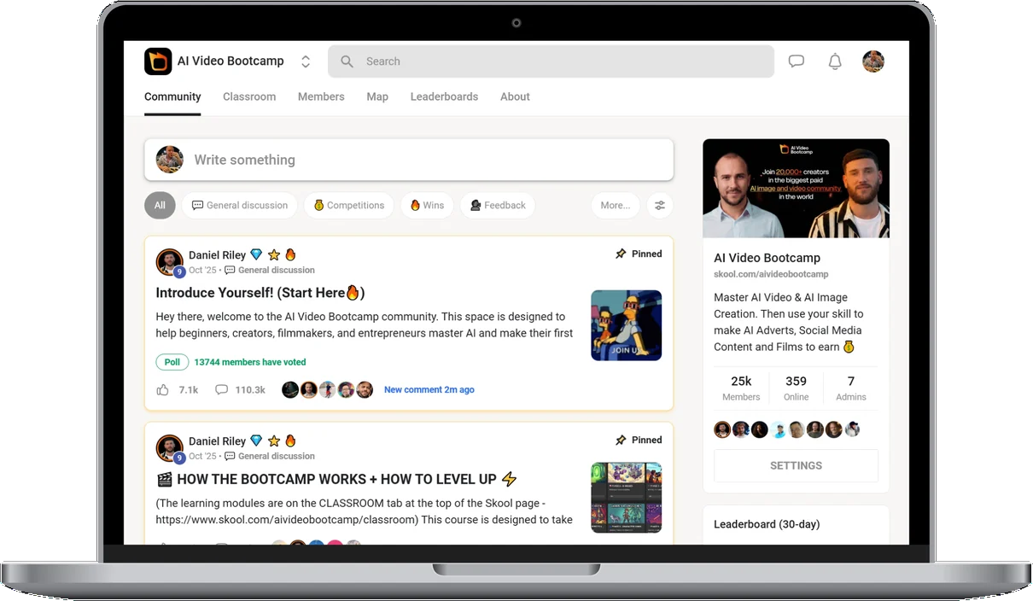The image size is (1033, 601).
Task: Click 13744 members have voted text
Action: tap(249, 362)
